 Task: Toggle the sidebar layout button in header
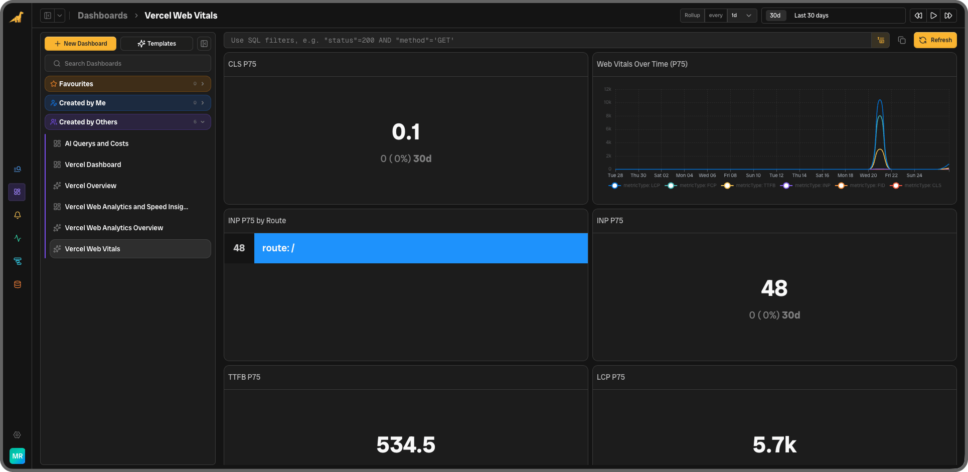48,16
